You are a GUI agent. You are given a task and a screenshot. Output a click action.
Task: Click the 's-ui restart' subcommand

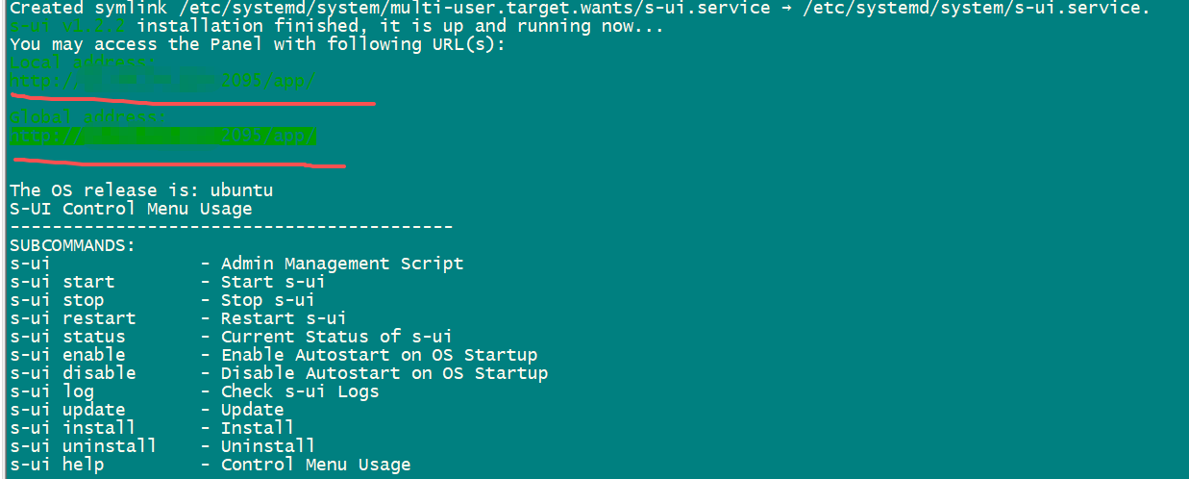click(x=72, y=318)
